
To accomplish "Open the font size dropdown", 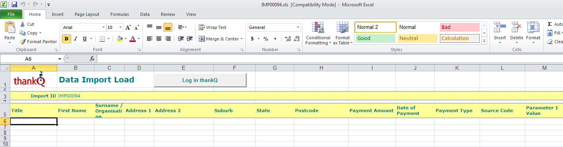I will tap(121, 27).
